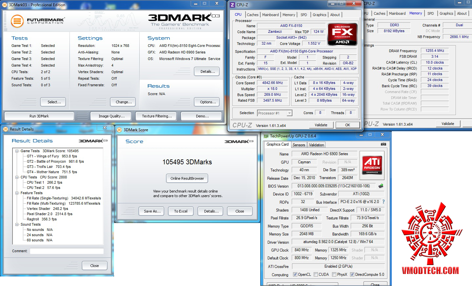This screenshot has height=286, width=472.
Task: Click the ATI Radeon graphics logo
Action: (x=372, y=165)
